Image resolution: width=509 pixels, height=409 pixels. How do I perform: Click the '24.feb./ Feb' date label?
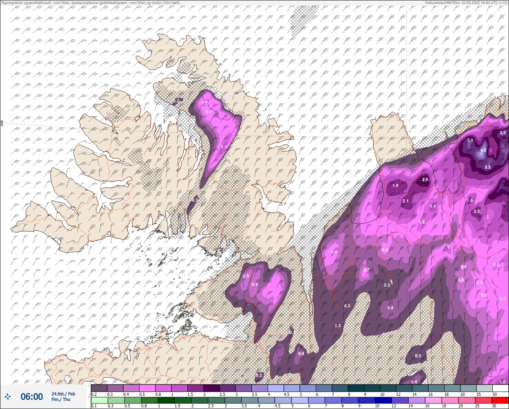(x=63, y=394)
